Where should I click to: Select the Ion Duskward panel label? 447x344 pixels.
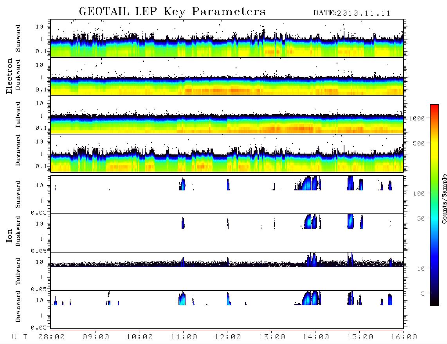pyautogui.click(x=18, y=231)
